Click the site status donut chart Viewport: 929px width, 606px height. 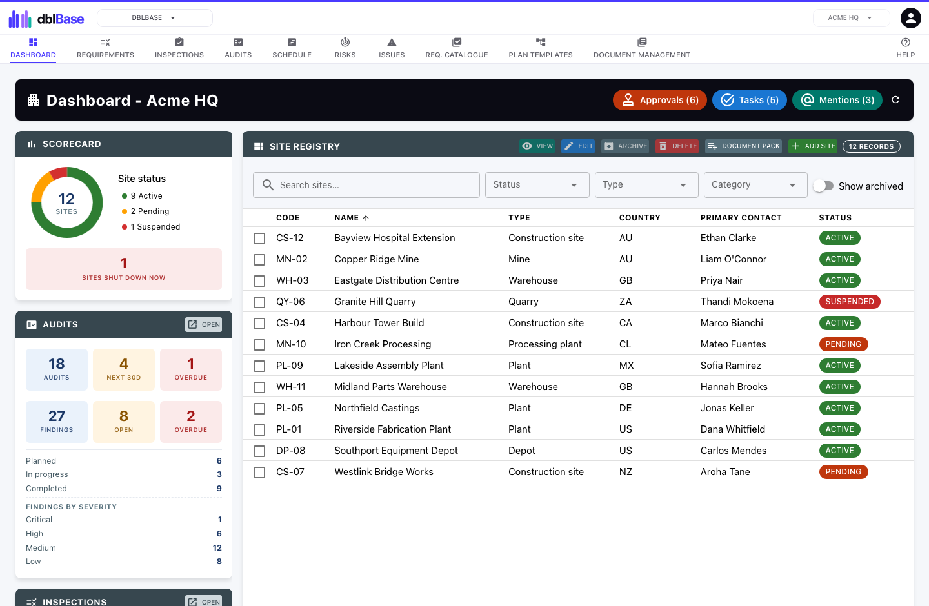(67, 202)
